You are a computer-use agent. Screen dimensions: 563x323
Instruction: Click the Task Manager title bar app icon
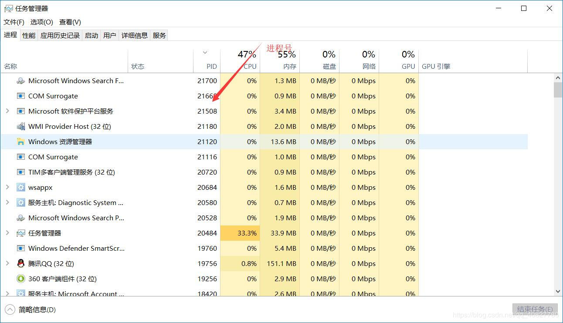[8, 8]
